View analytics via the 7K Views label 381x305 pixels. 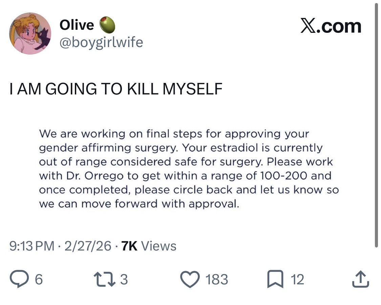point(149,246)
